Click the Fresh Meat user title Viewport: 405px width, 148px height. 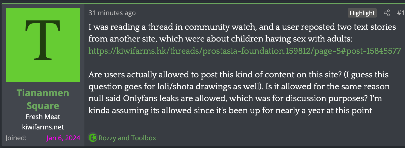point(43,117)
